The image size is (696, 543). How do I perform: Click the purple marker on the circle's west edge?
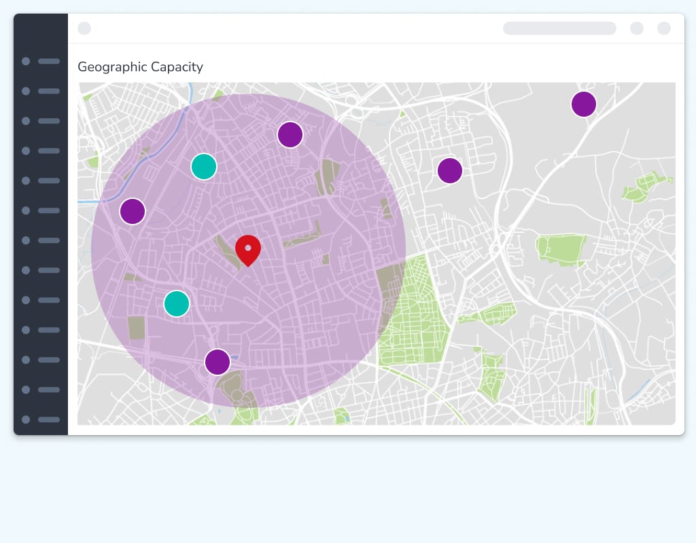[x=133, y=211]
